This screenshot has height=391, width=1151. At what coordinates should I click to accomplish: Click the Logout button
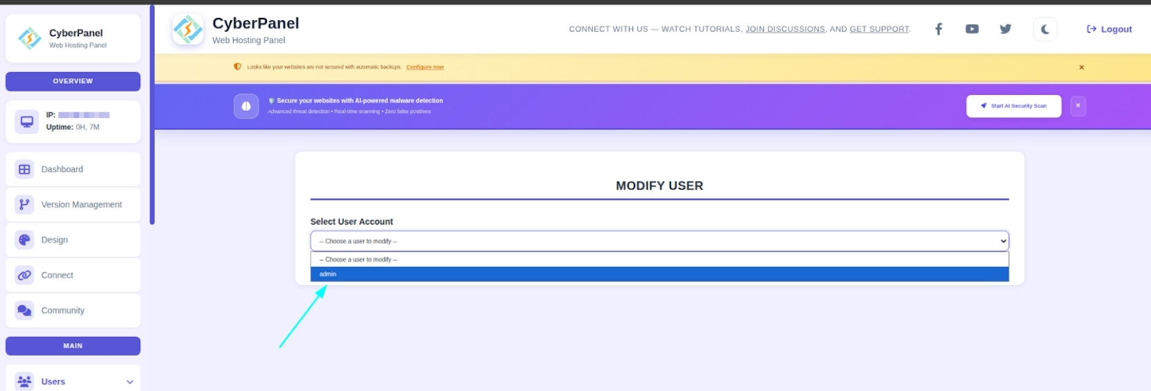click(1109, 29)
